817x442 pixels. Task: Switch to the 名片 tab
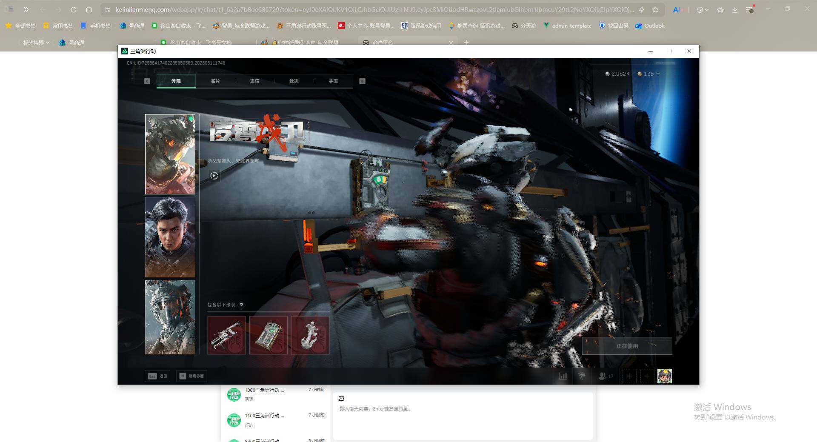[215, 81]
